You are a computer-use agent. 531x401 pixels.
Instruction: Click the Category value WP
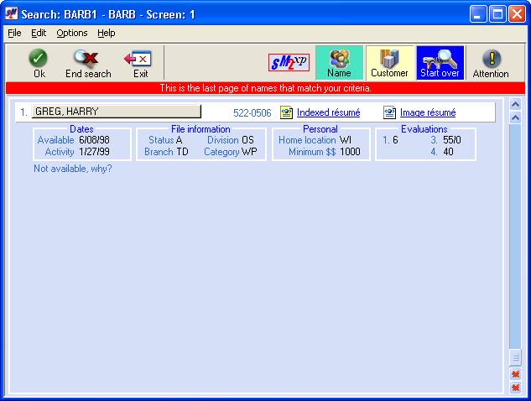pyautogui.click(x=249, y=152)
